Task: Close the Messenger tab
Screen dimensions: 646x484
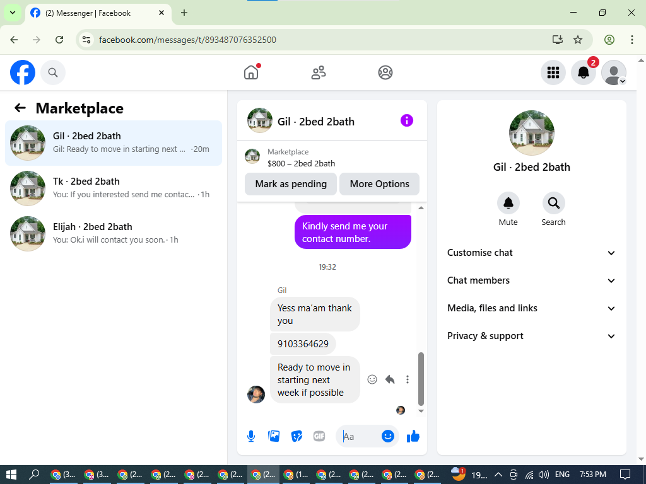Action: coord(161,13)
